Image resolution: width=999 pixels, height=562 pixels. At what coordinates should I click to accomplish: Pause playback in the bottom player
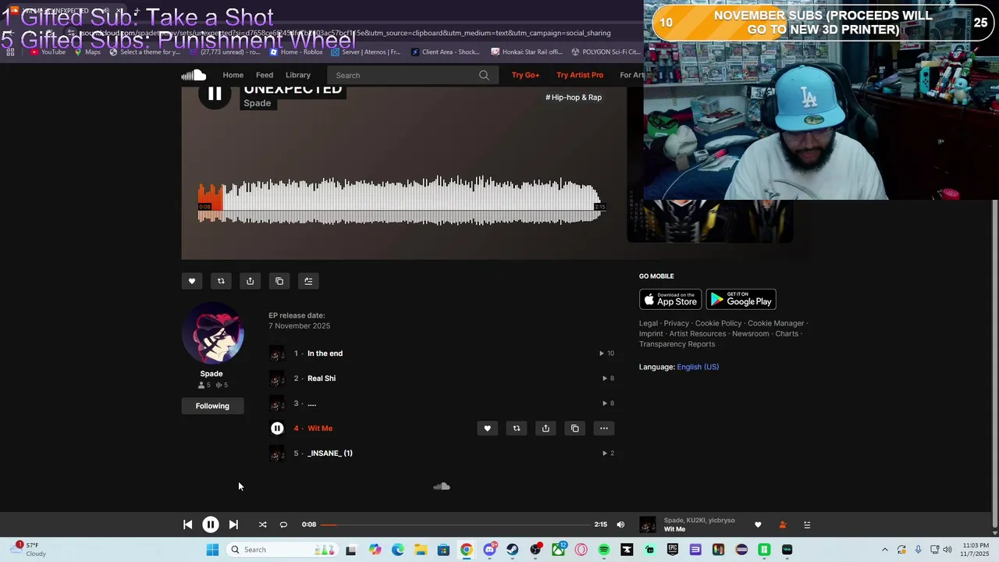coord(211,525)
